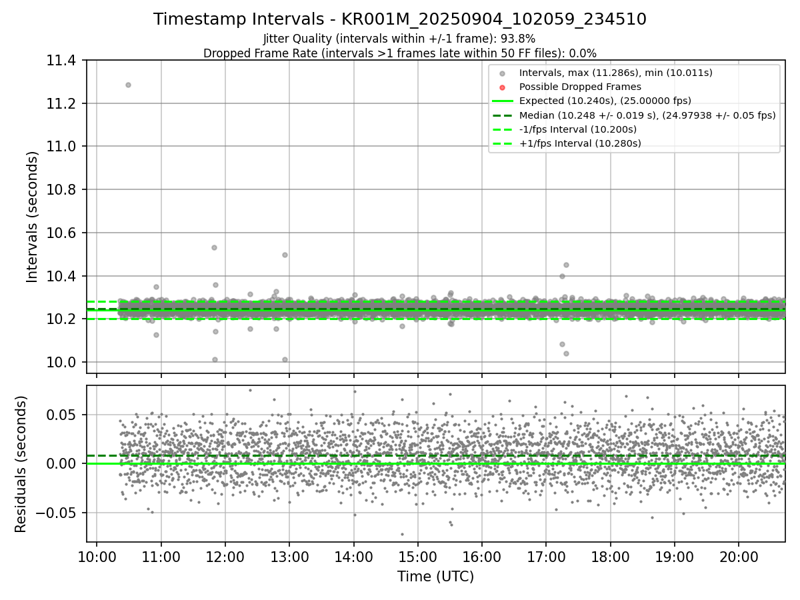
Task: Click the 15:00 x-axis tick label
Action: pyautogui.click(x=417, y=557)
